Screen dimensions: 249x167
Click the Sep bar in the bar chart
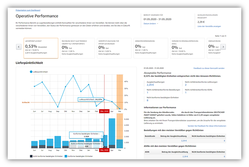(x=58, y=142)
